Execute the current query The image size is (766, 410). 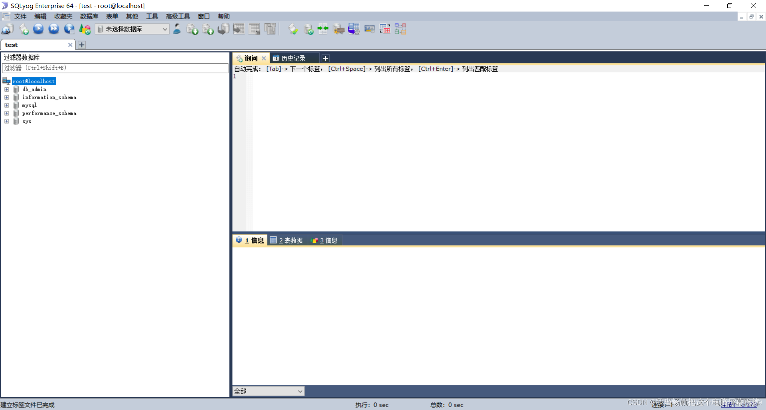38,29
